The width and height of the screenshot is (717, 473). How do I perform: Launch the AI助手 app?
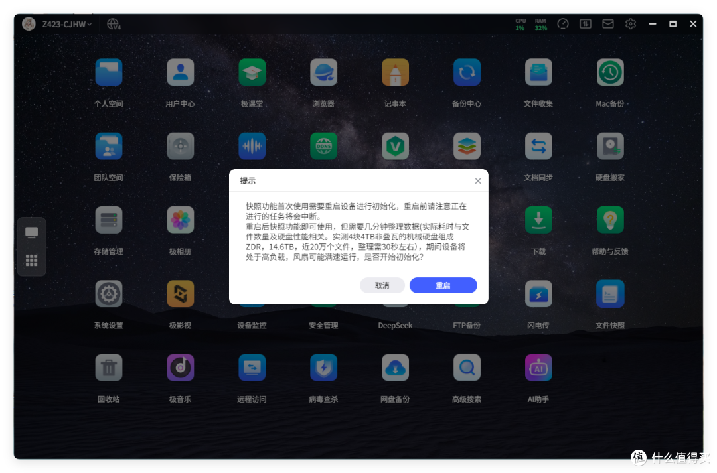pyautogui.click(x=538, y=368)
